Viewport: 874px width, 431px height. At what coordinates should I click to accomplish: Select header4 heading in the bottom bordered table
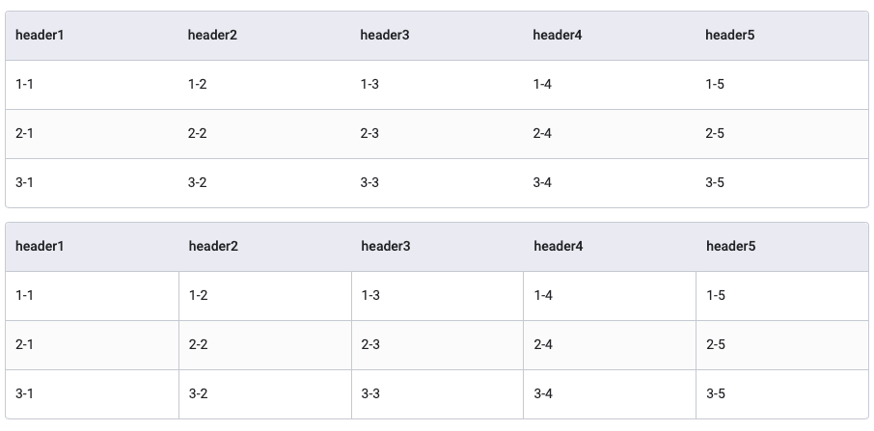tap(559, 247)
